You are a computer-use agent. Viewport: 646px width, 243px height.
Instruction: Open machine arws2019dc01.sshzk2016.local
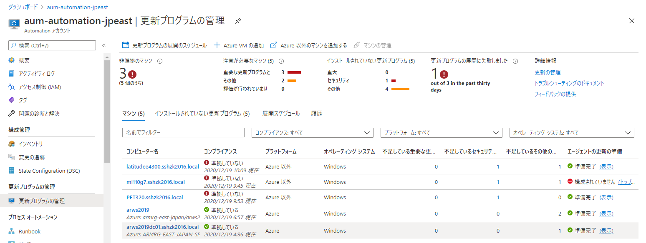click(163, 227)
